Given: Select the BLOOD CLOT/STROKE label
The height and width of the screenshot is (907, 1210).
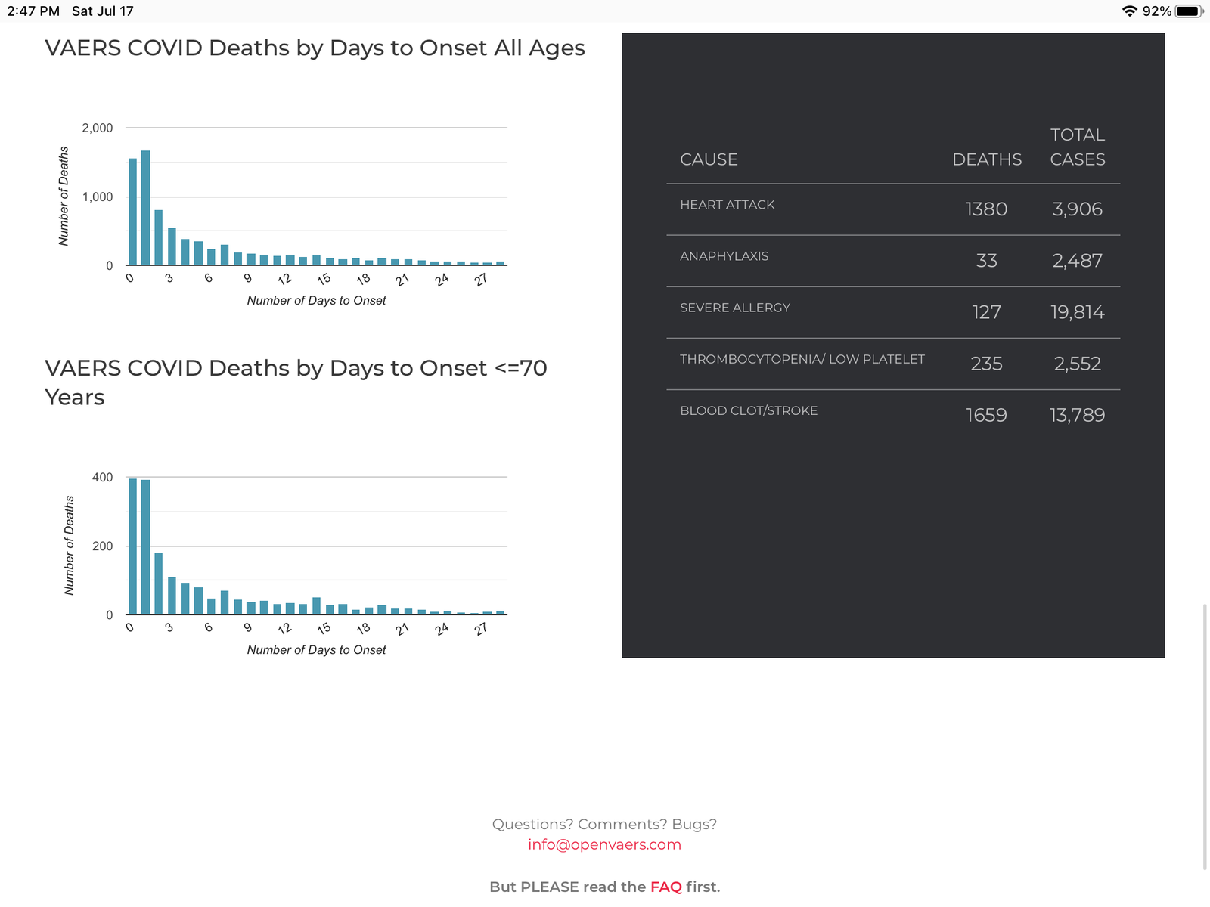Looking at the screenshot, I should click(x=748, y=410).
